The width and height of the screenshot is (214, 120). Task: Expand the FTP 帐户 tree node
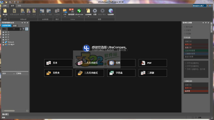pyautogui.click(x=3, y=44)
